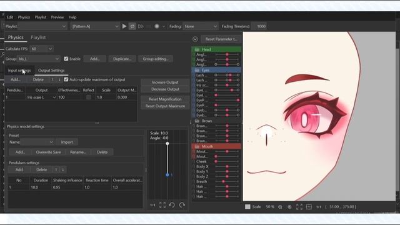This screenshot has width=400, height=225.
Task: Open the Edit menu
Action: (x=10, y=17)
